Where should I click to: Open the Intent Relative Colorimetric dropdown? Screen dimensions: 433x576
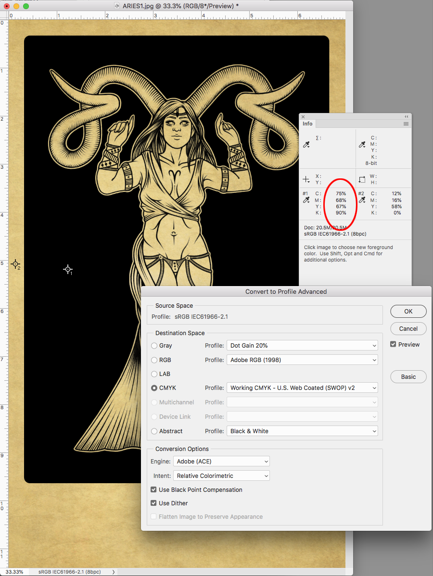point(221,476)
